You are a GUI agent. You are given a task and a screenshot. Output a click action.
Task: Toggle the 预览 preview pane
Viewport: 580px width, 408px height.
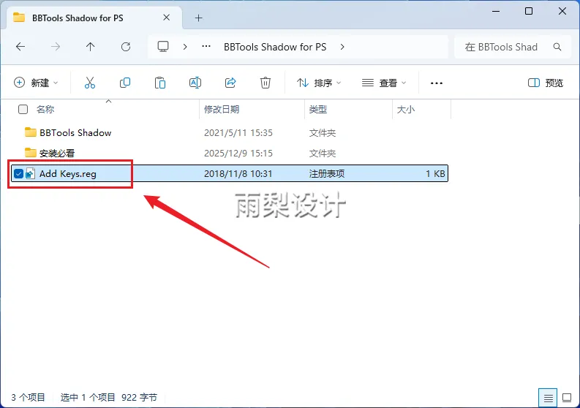point(546,83)
